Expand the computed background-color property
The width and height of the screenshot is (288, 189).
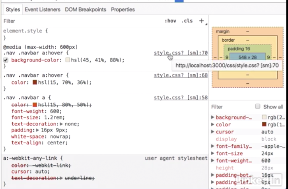tap(213, 117)
